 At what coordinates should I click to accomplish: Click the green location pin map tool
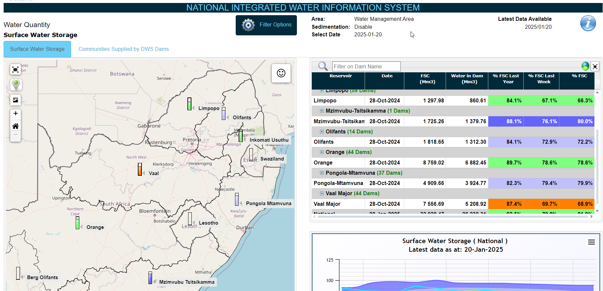point(16,85)
